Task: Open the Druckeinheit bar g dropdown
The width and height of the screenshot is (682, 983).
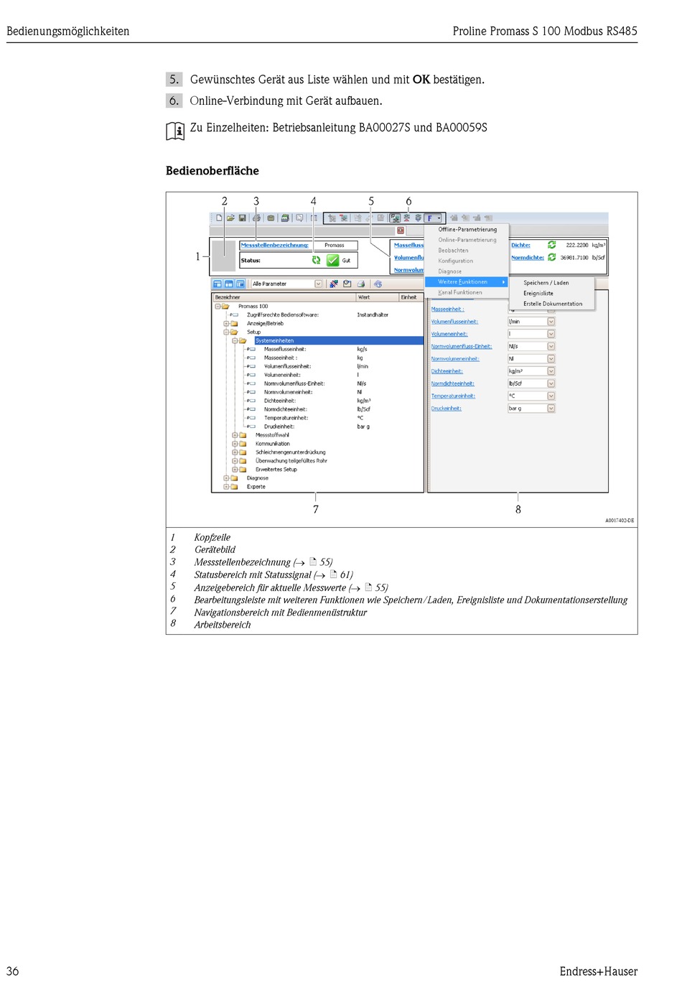Action: [551, 409]
